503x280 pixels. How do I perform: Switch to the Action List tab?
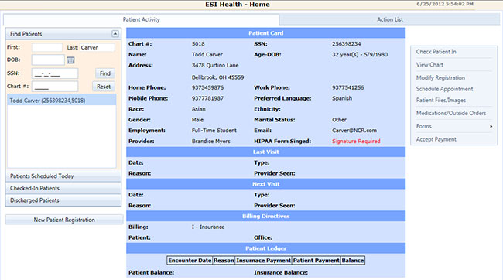(390, 19)
